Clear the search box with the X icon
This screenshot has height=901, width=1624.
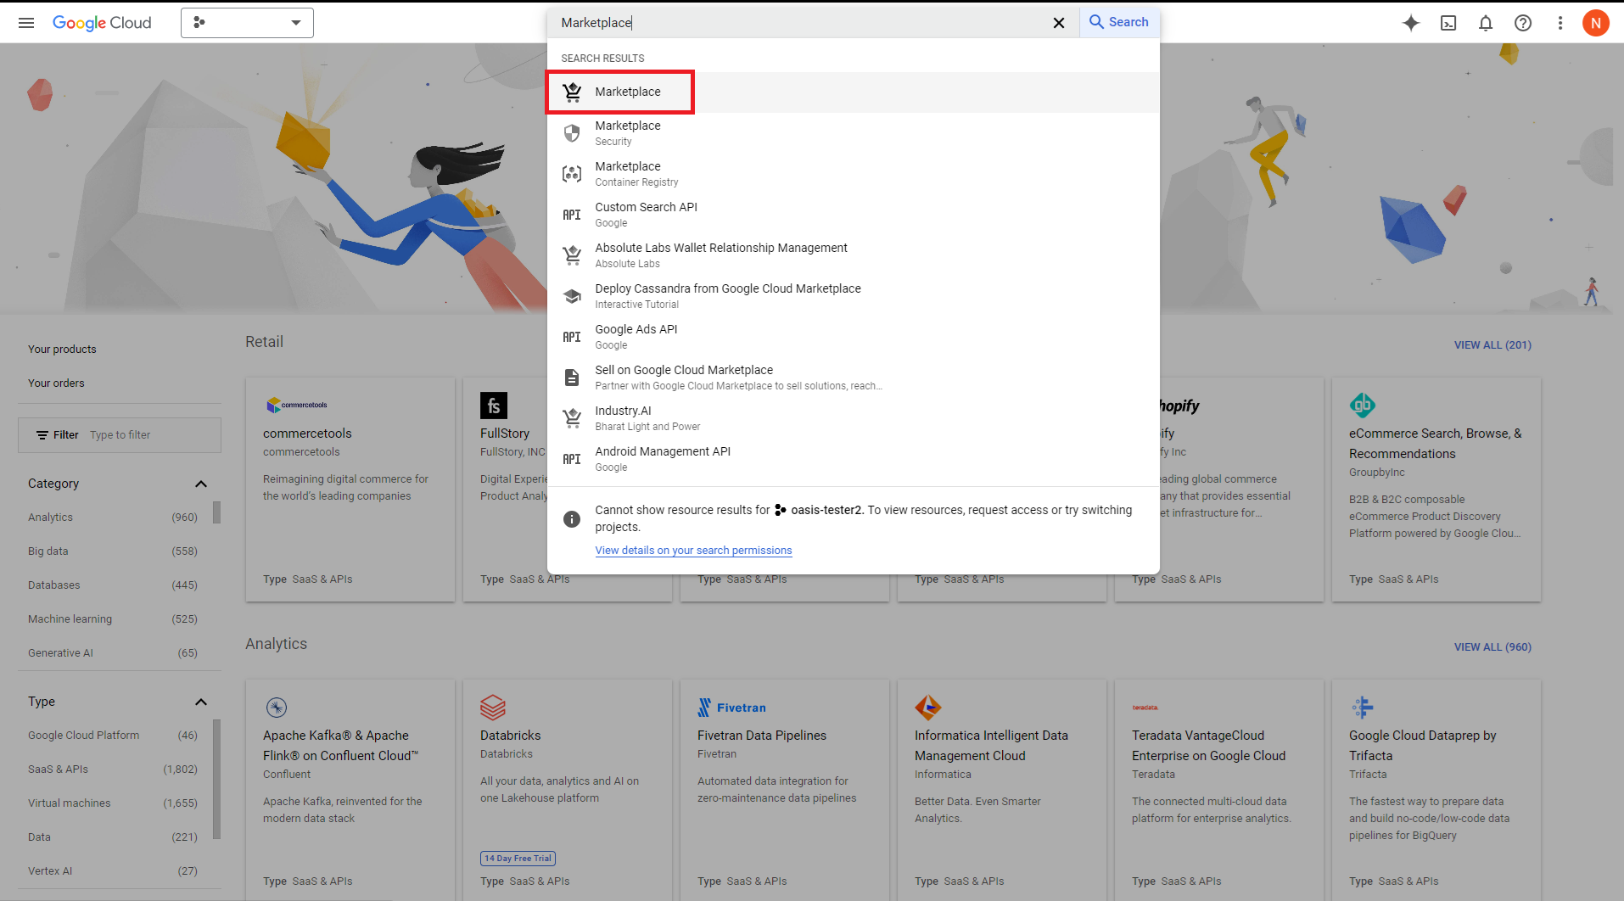(1059, 23)
